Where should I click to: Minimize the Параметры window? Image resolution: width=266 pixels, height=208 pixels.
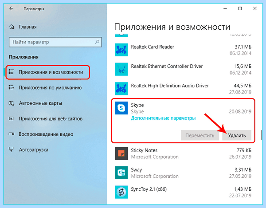[225, 8]
